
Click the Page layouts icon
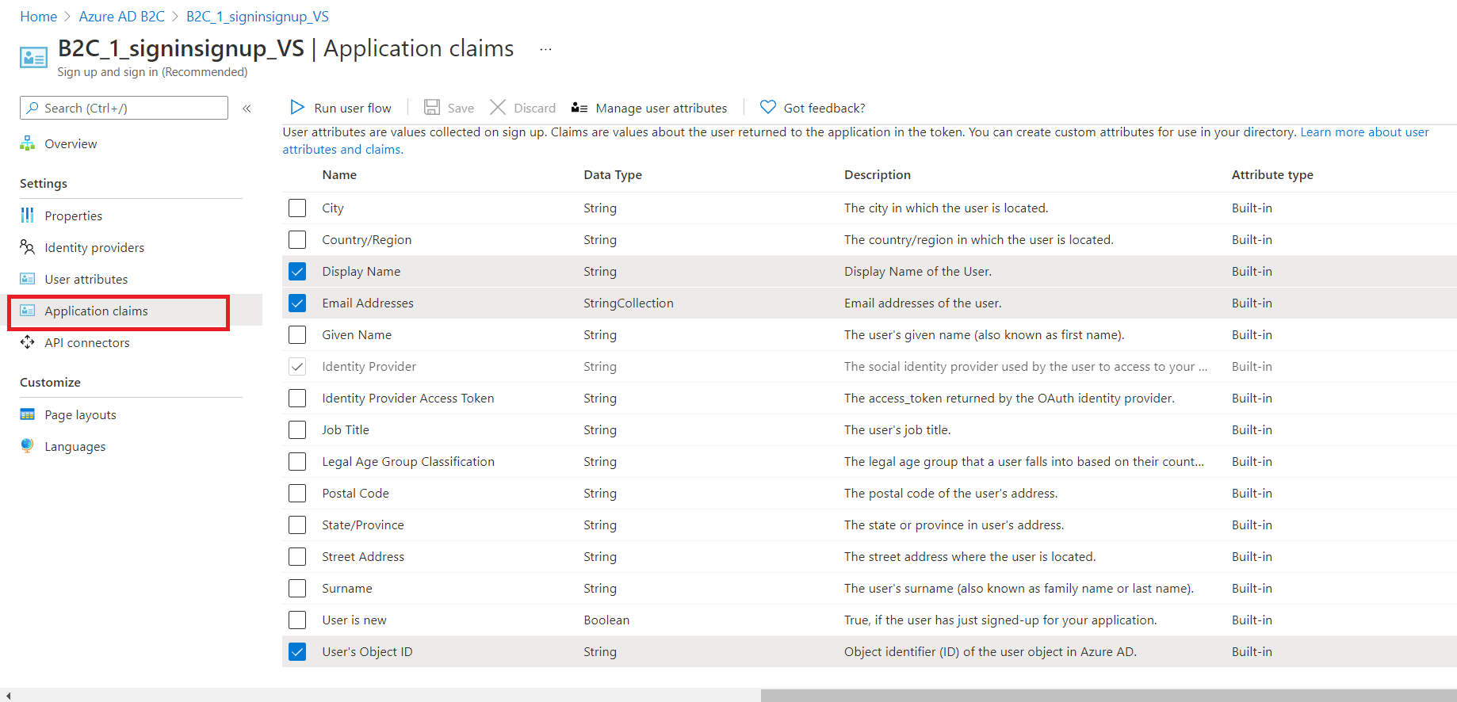point(28,414)
